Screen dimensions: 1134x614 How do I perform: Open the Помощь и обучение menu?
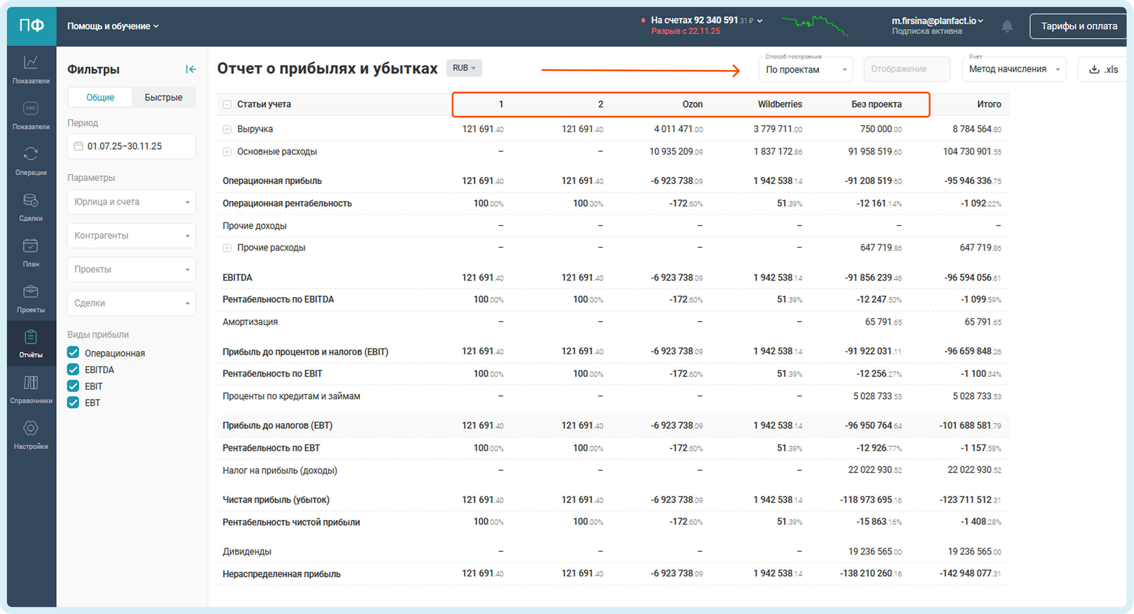pyautogui.click(x=112, y=26)
